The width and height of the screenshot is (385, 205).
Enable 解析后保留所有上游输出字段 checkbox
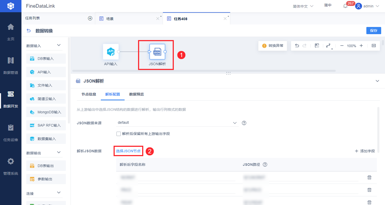[119, 134]
